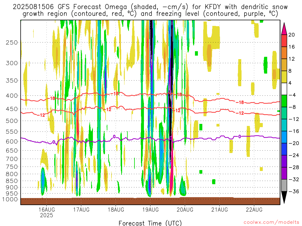Click the brown ground surface band
Screen dimensions: 302x226
(x=150, y=201)
